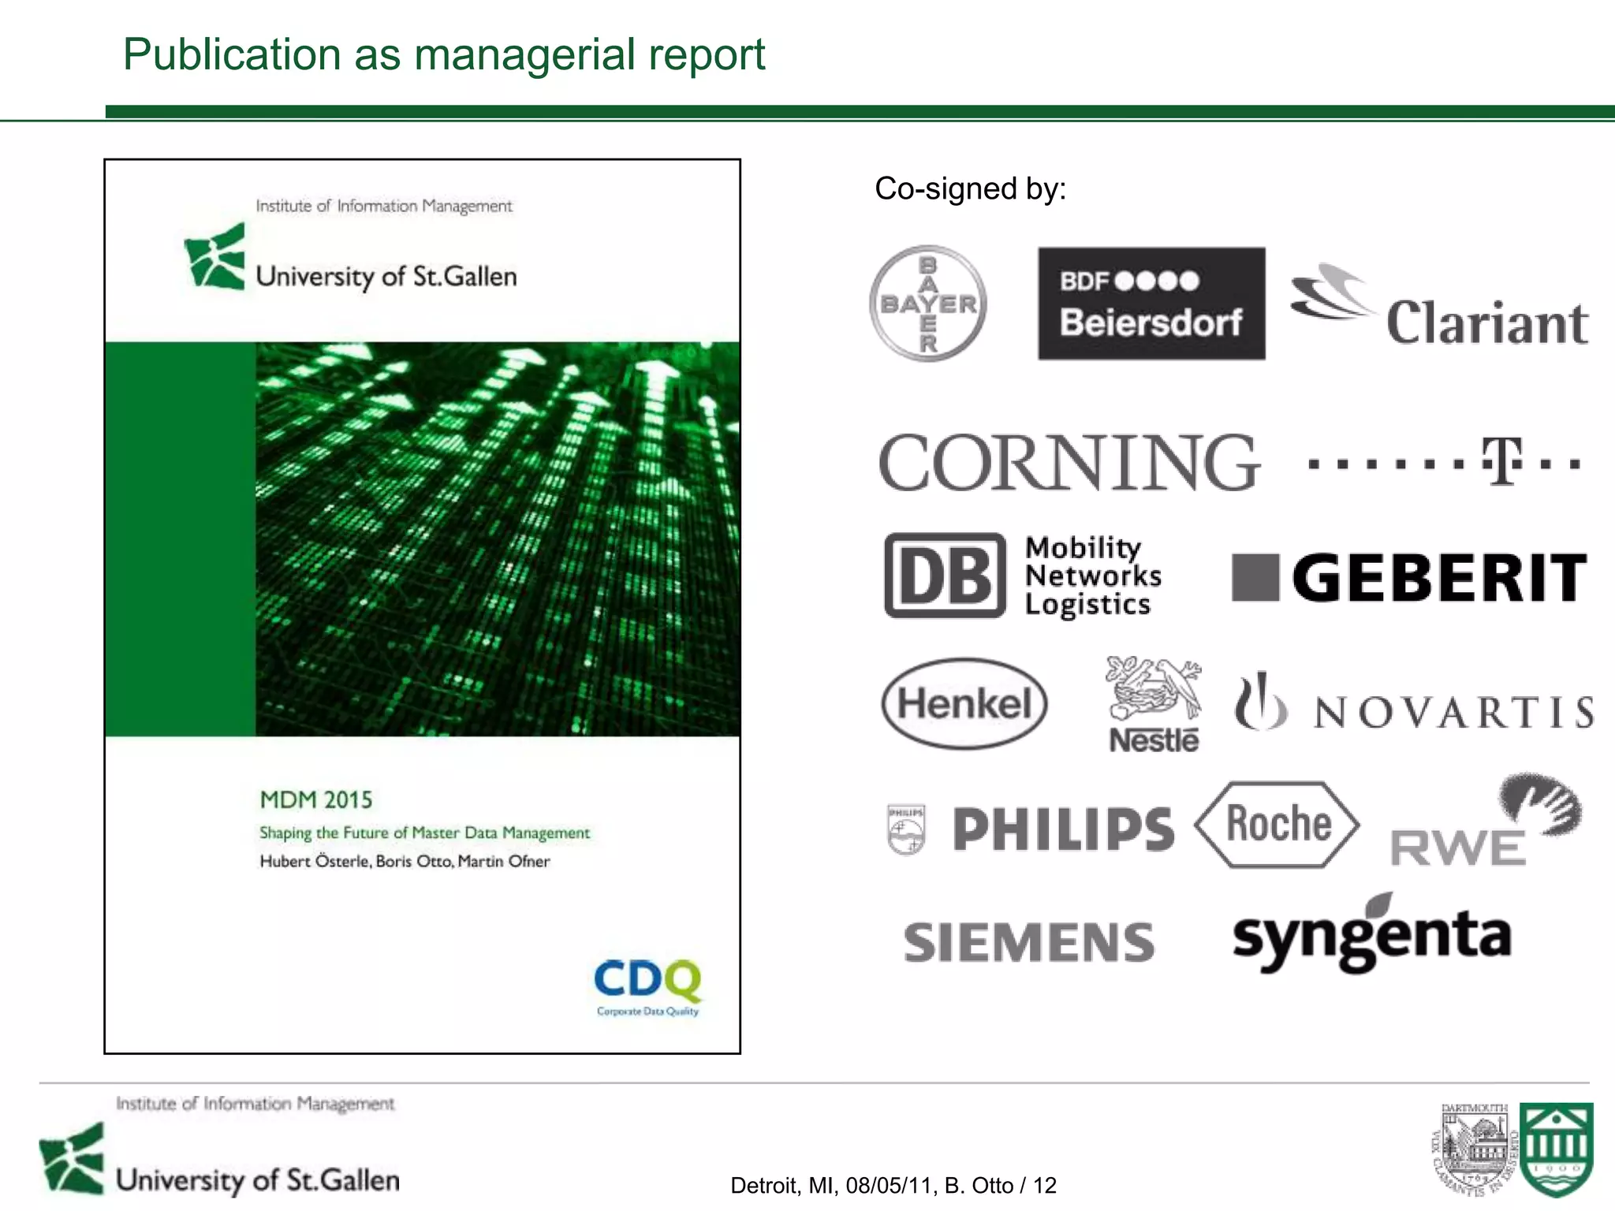Screen dimensions: 1615x1211
Task: Click the Deutsche Telekom T logo
Action: click(1444, 462)
